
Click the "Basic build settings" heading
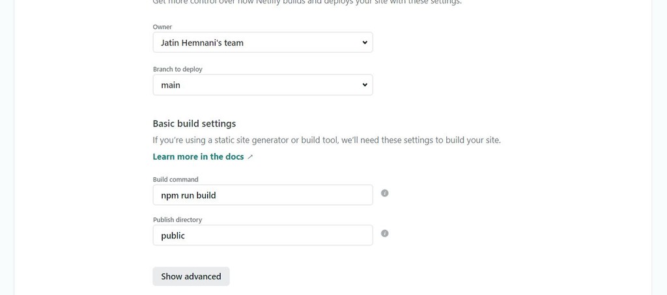[x=194, y=124]
